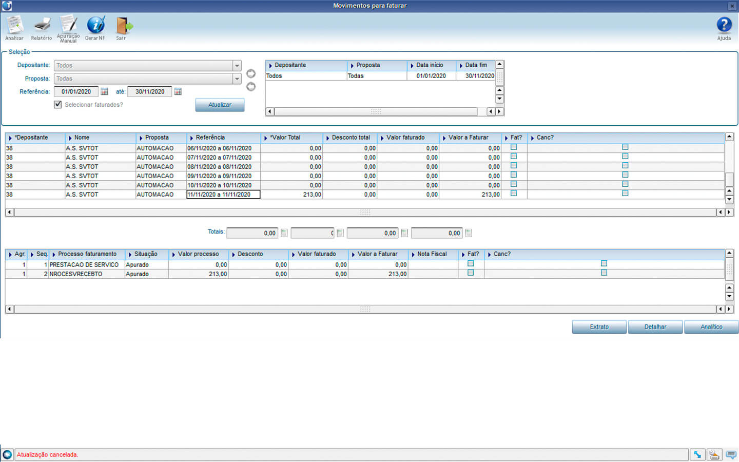Click the Gerar NF icon
Screen dimensions: 739x462
click(x=95, y=26)
